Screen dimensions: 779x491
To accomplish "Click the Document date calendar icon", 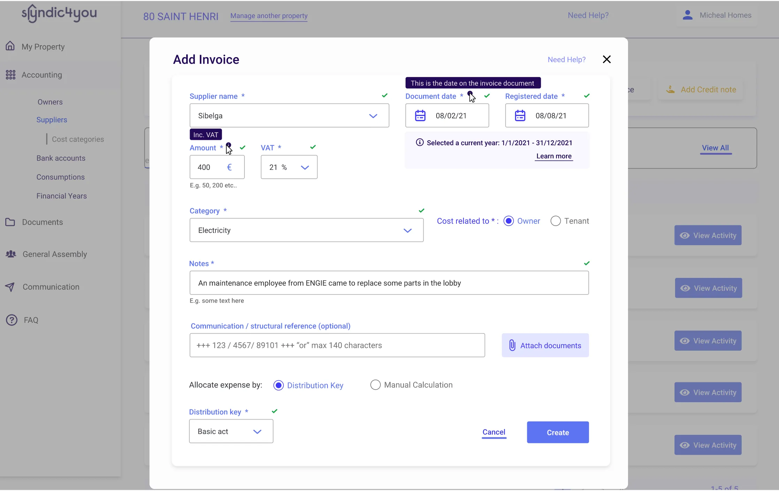I will coord(420,115).
